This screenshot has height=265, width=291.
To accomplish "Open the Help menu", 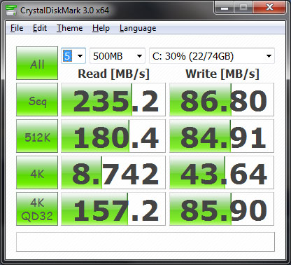I will point(101,28).
